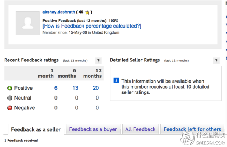Open Detailed Seller Ratings help question mark
The image size is (227, 147).
[216, 61]
